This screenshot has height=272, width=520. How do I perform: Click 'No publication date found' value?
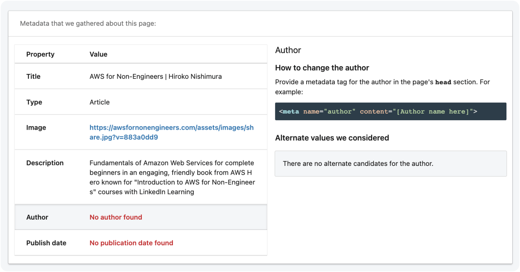131,243
